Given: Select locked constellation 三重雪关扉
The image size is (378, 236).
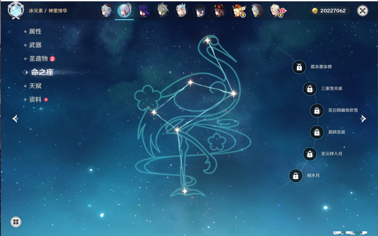Looking at the screenshot, I should (x=310, y=89).
